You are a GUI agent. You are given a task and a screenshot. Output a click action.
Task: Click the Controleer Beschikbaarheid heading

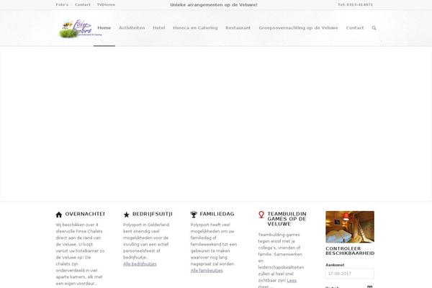[350, 251]
